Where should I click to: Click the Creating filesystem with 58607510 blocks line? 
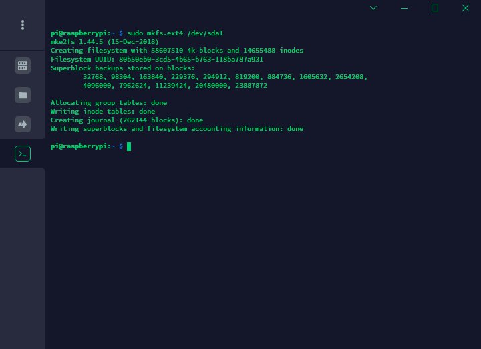(177, 51)
